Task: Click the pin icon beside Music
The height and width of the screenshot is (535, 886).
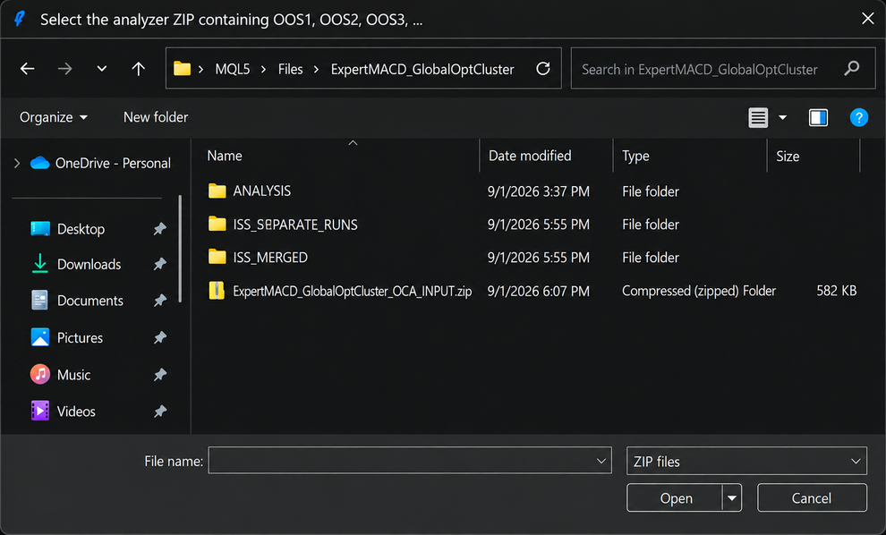Action: point(160,375)
